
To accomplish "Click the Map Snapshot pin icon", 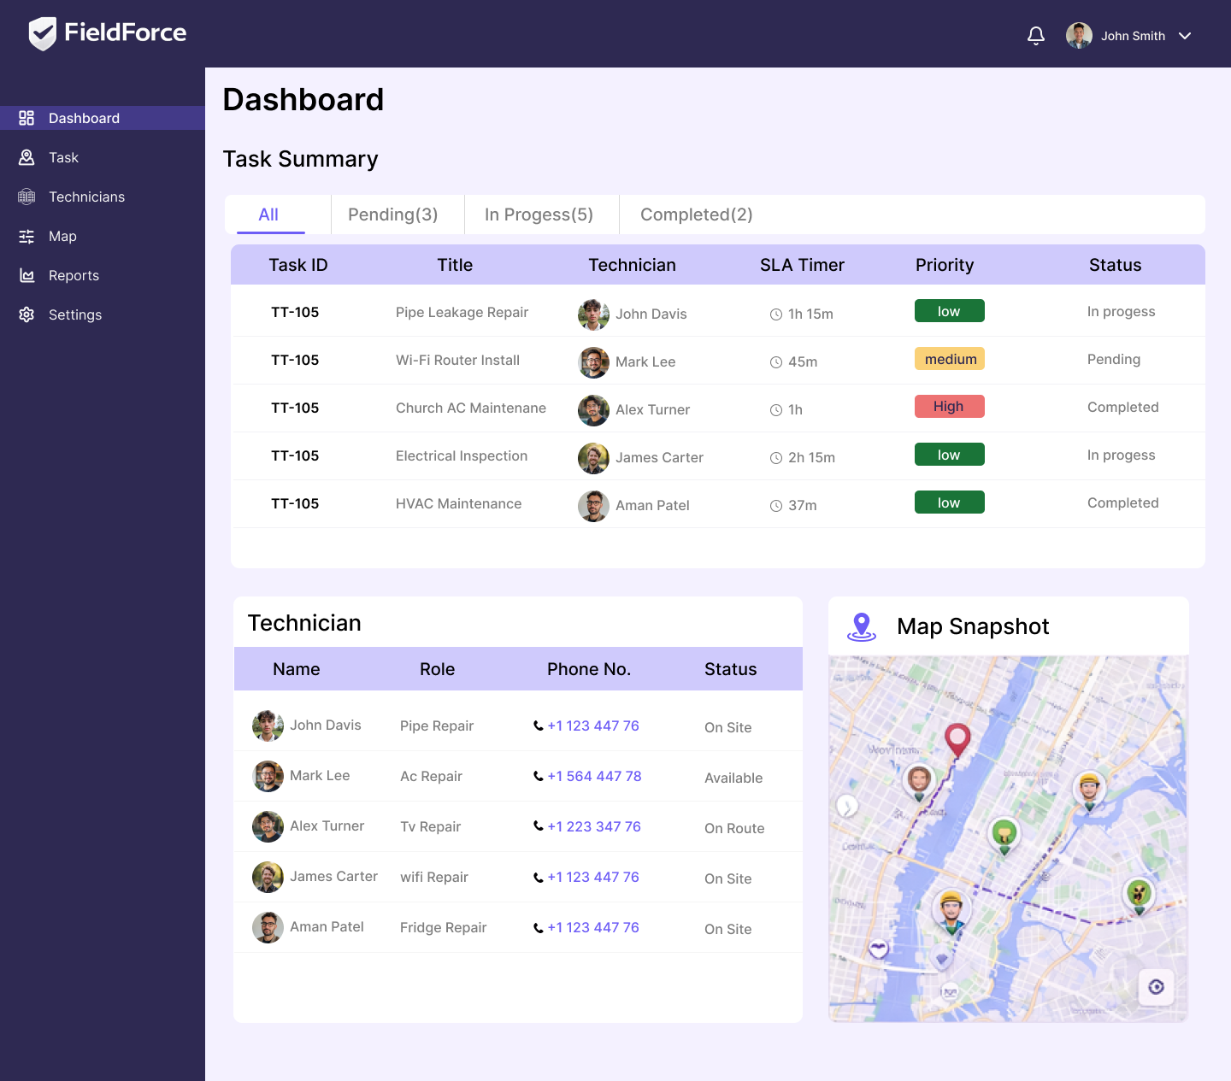I will coord(862,626).
